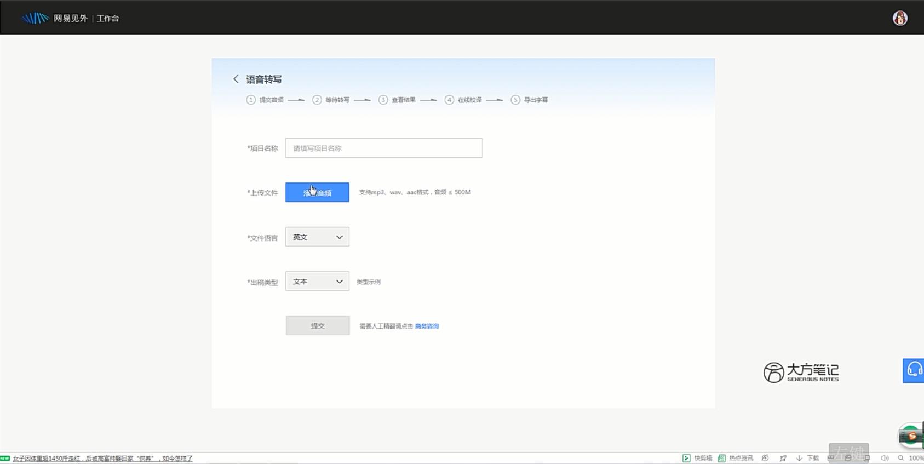
Task: Click the rocket accelerator icon in status bar
Action: pos(783,458)
